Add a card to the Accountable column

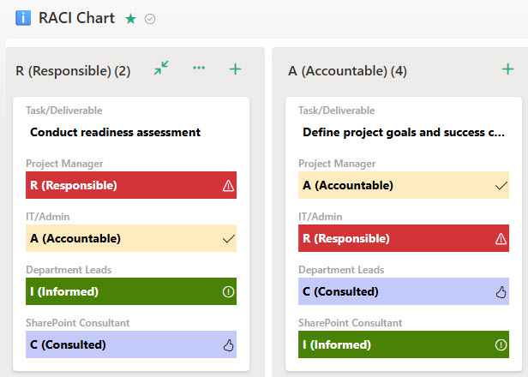point(507,69)
